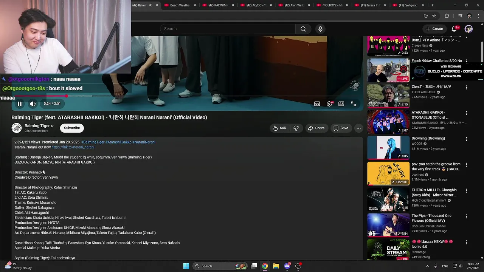The height and width of the screenshot is (272, 484).
Task: Open Drowning by WOODZ thumbnail
Action: (388, 147)
